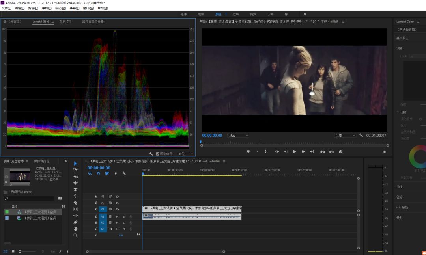Click Add Marker in program monitor

coord(248,151)
